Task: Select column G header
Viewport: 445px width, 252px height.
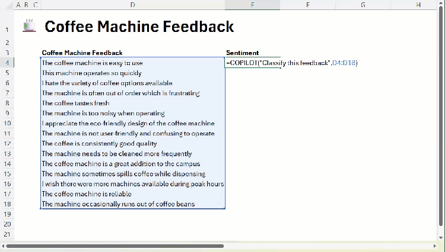Action: coord(363,5)
